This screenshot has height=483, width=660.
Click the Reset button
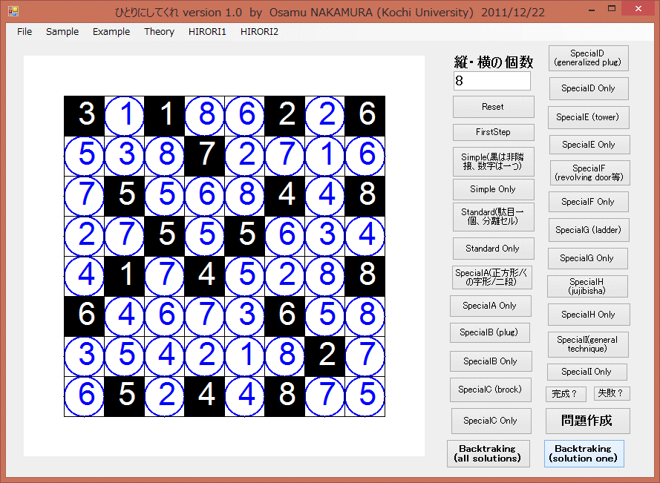coord(493,107)
